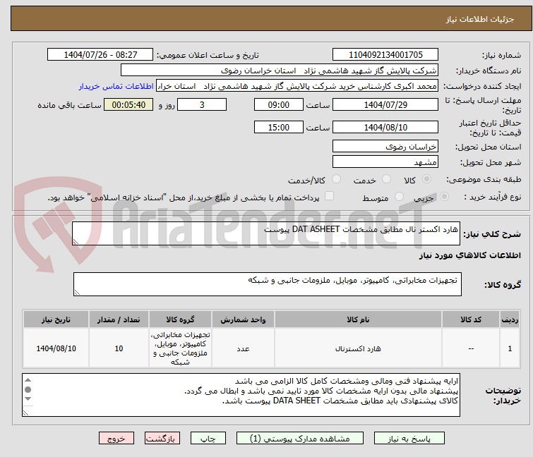Click the validity time field 15:00

pos(278,127)
